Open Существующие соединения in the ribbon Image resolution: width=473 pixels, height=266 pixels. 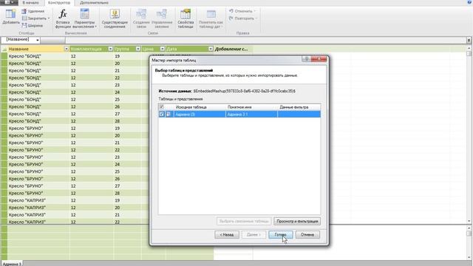coord(115,18)
